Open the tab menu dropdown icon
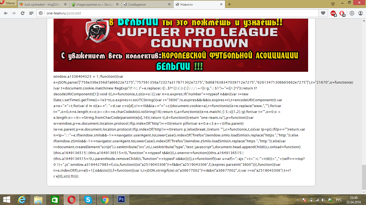Image resolution: width=366 pixels, height=205 pixels. [333, 4]
